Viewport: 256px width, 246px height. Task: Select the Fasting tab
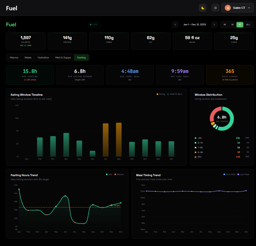click(x=81, y=58)
